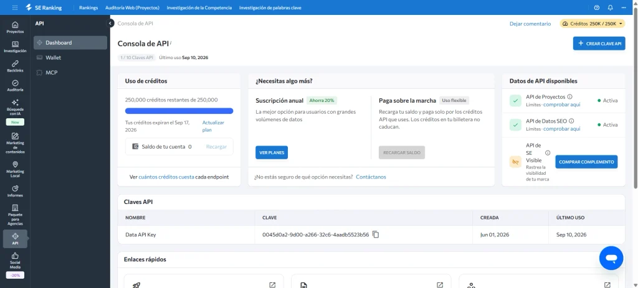Click the Uso flexible badge
Viewport: 638px width, 288px height.
tap(454, 100)
